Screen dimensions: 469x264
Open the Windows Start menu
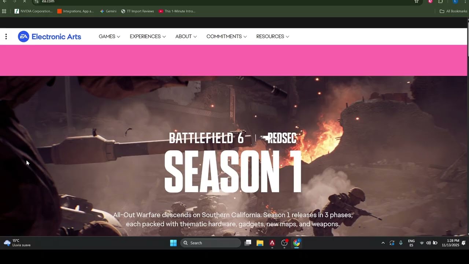coord(173,243)
